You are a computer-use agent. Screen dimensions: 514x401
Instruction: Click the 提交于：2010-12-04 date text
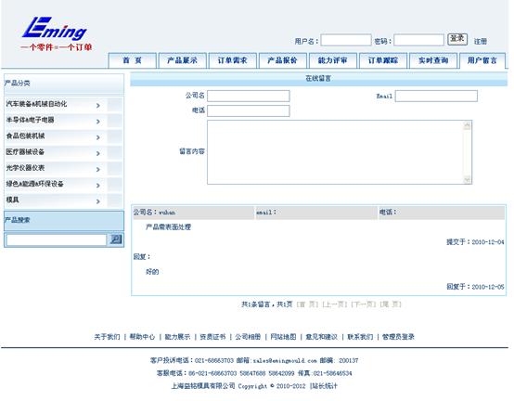point(475,242)
